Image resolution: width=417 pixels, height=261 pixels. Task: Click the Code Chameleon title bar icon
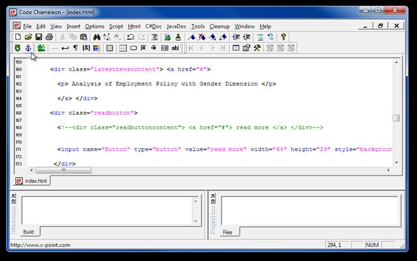[13, 12]
